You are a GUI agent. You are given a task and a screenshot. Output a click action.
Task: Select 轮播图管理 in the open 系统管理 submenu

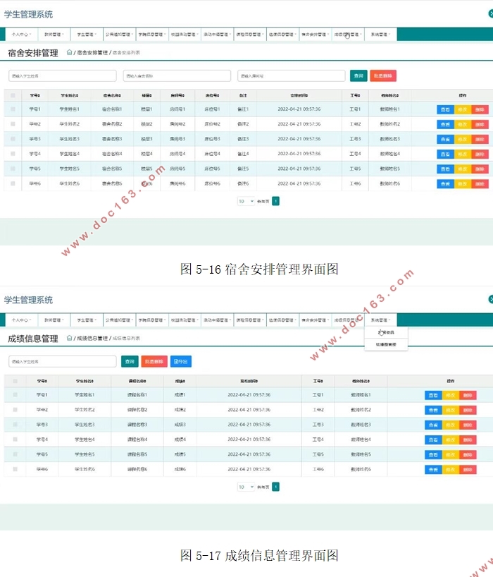[386, 344]
